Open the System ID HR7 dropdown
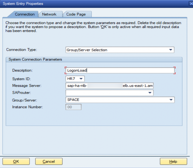Screen dimensions: 193x168 coord(75,79)
